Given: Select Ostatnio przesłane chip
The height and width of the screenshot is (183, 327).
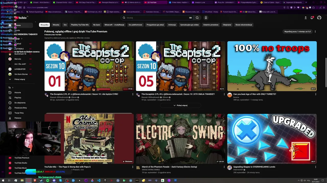Looking at the screenshot, I should pyautogui.click(x=211, y=25).
